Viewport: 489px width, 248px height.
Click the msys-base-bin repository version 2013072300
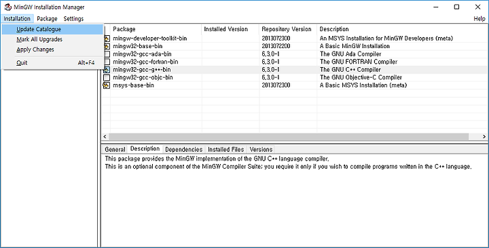click(276, 85)
